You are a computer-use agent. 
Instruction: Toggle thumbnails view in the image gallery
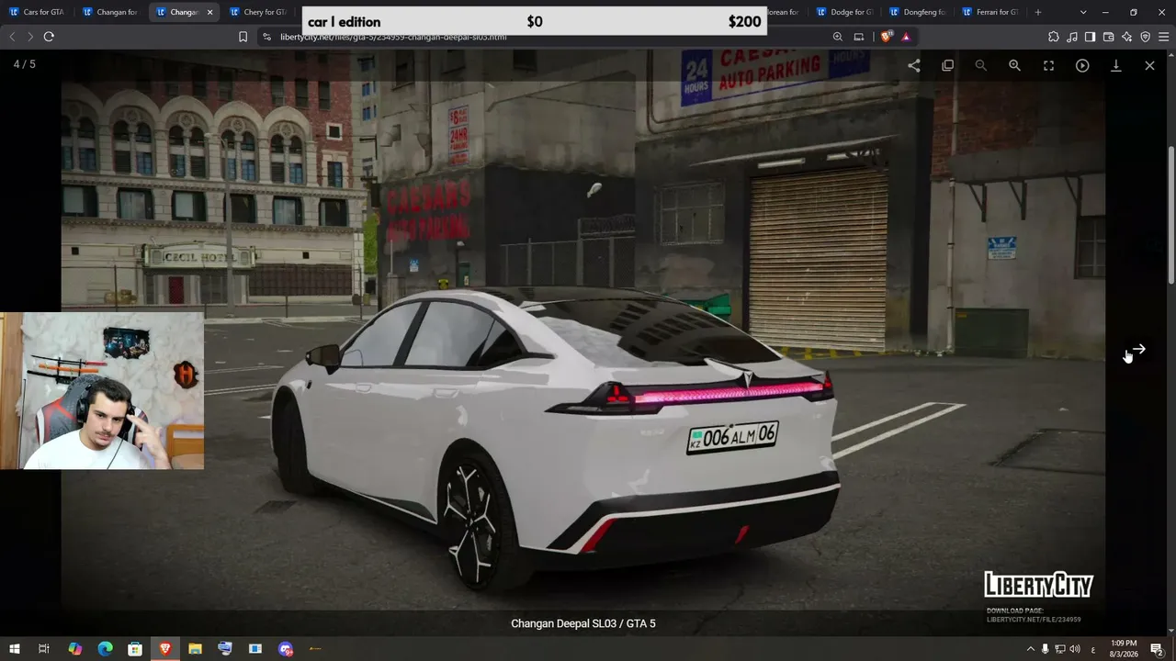point(948,65)
